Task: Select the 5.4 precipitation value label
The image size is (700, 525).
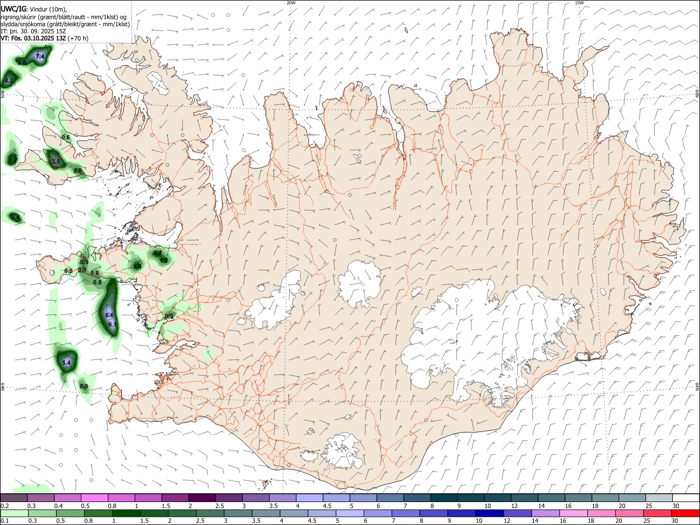Action: coord(67,363)
